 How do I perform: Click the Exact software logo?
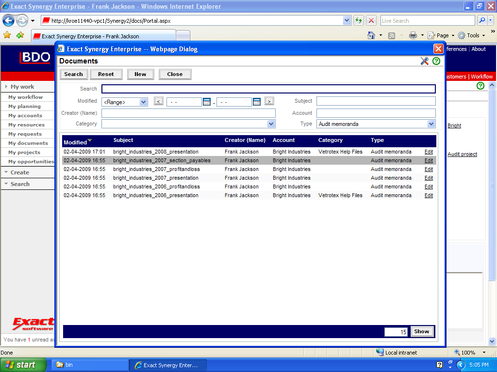(33, 324)
